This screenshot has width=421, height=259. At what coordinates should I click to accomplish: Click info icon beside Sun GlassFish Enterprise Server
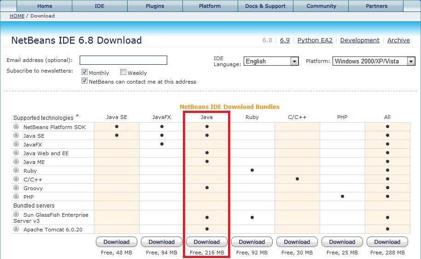point(16,214)
